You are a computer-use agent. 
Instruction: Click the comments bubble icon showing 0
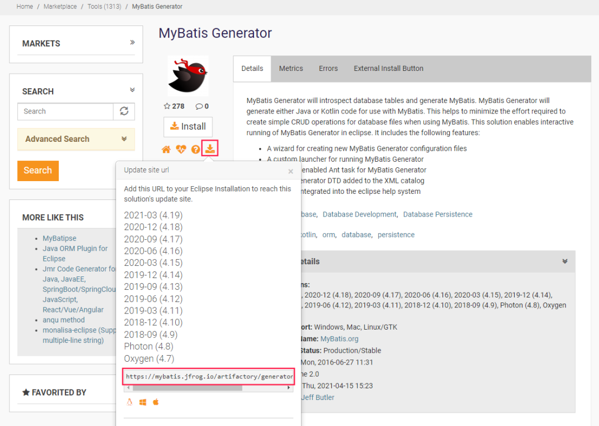coord(199,106)
